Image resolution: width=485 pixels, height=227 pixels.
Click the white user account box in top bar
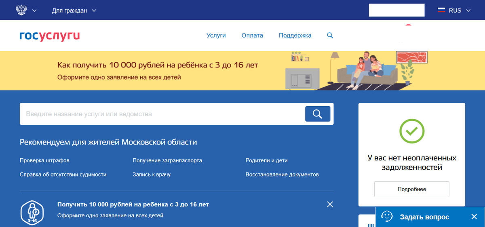tap(396, 10)
